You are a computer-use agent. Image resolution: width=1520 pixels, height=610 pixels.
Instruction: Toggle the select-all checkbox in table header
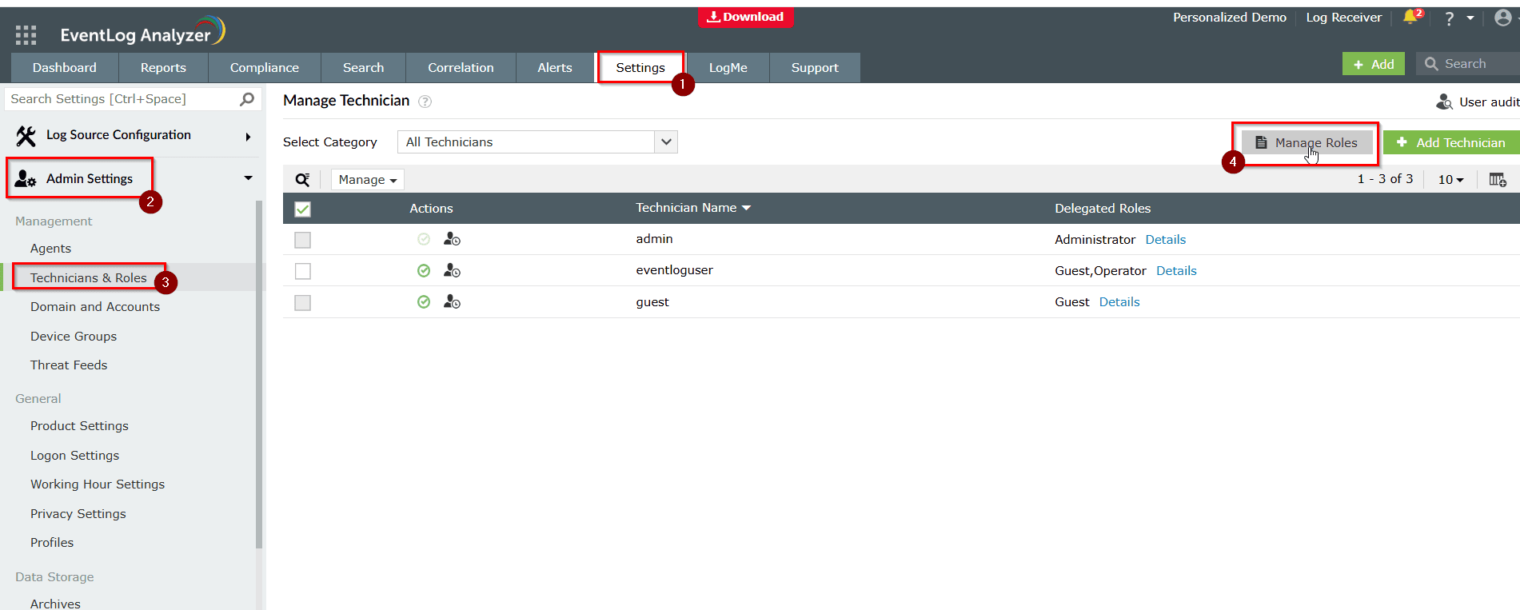tap(302, 209)
